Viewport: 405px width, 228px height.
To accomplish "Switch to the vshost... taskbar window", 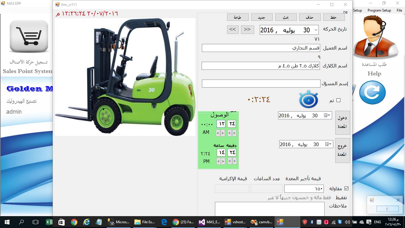I will [x=235, y=222].
